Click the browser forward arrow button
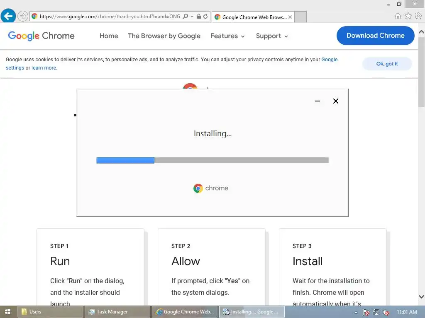Viewport: 425px width, 318px height. 23,16
